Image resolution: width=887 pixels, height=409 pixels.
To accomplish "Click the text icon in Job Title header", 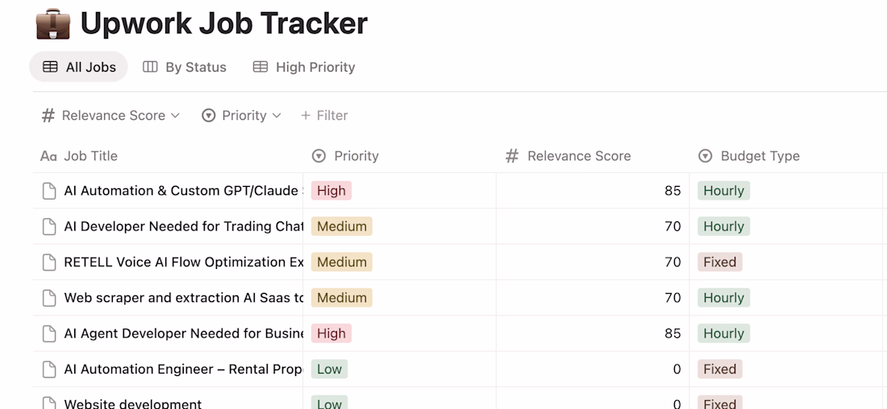I will pos(48,156).
